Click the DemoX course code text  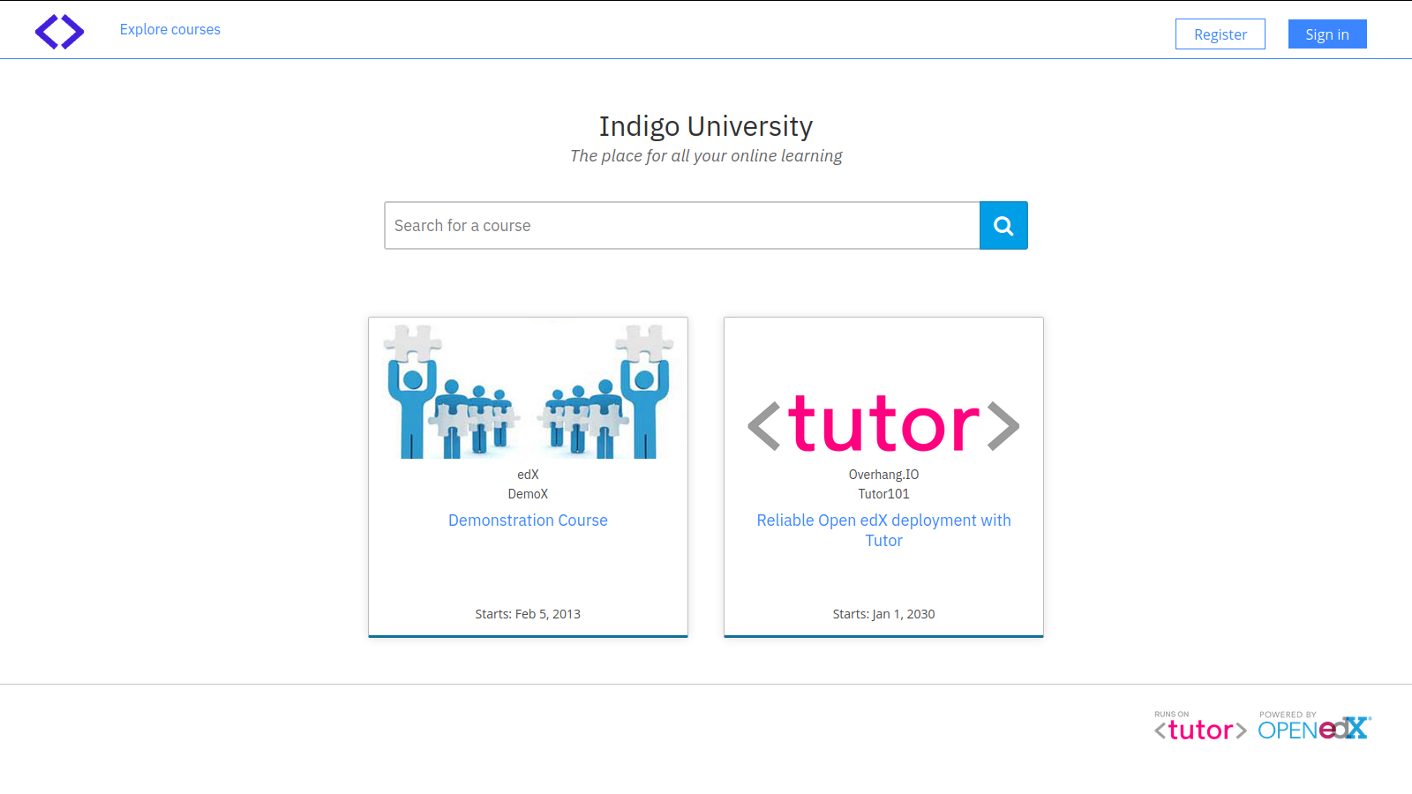pyautogui.click(x=528, y=494)
